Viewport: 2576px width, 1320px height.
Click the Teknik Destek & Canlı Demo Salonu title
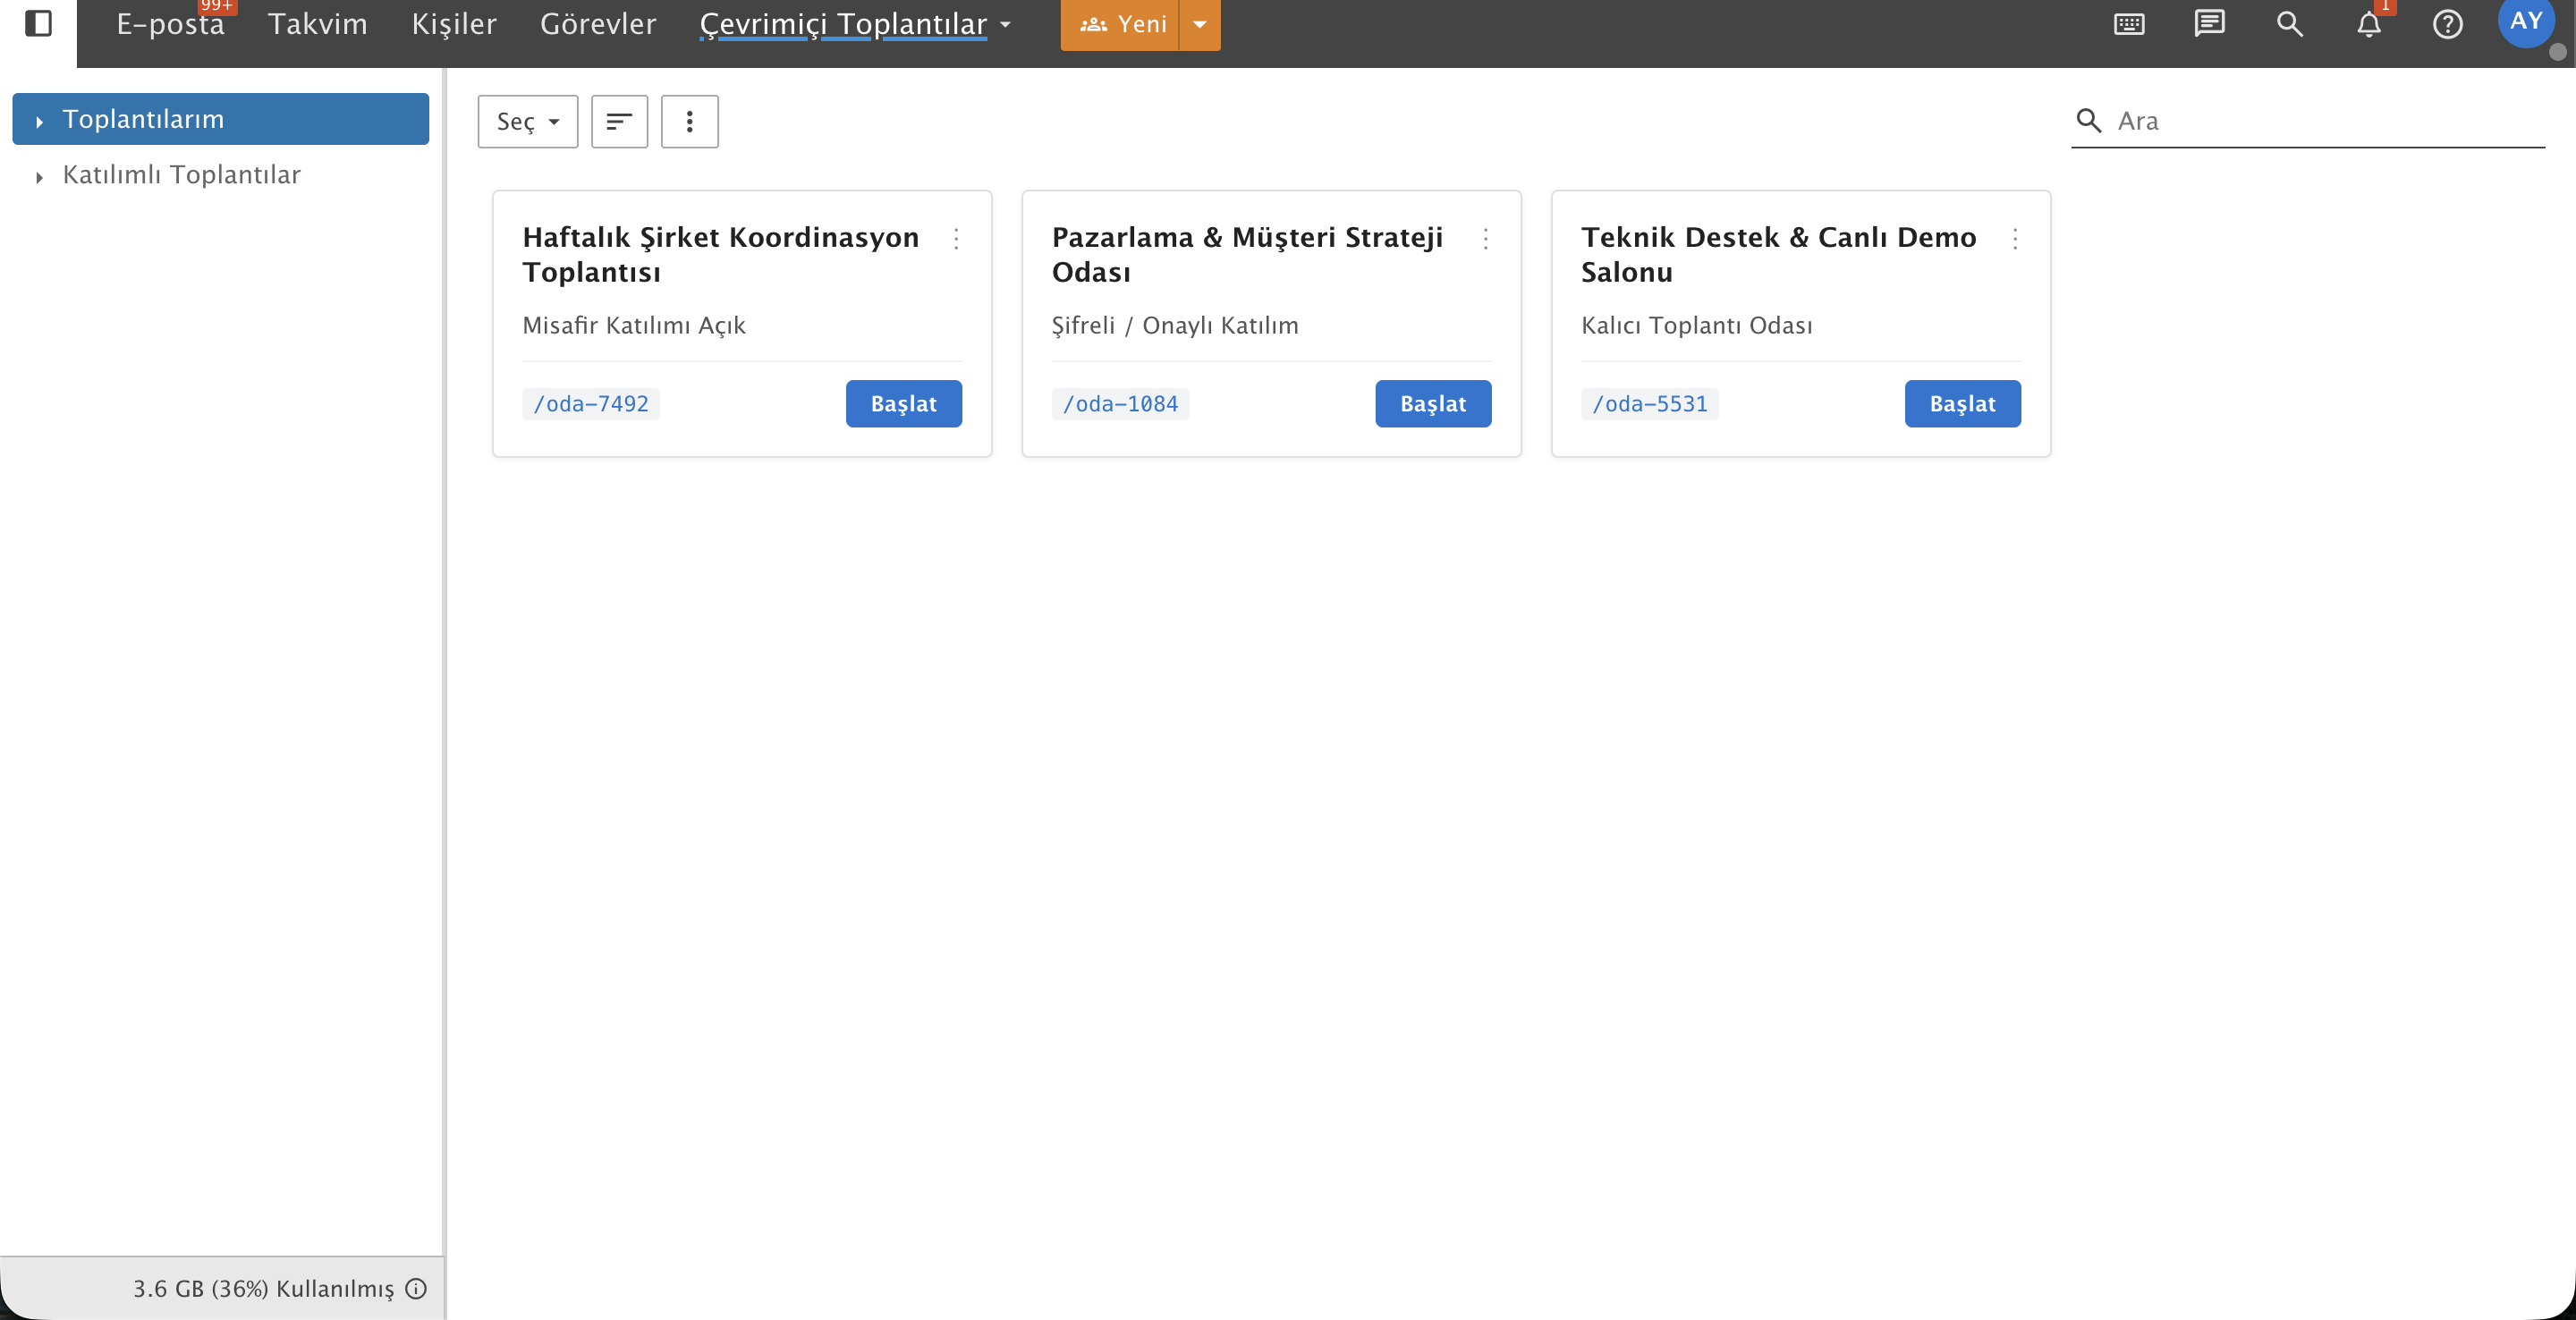click(x=1778, y=254)
